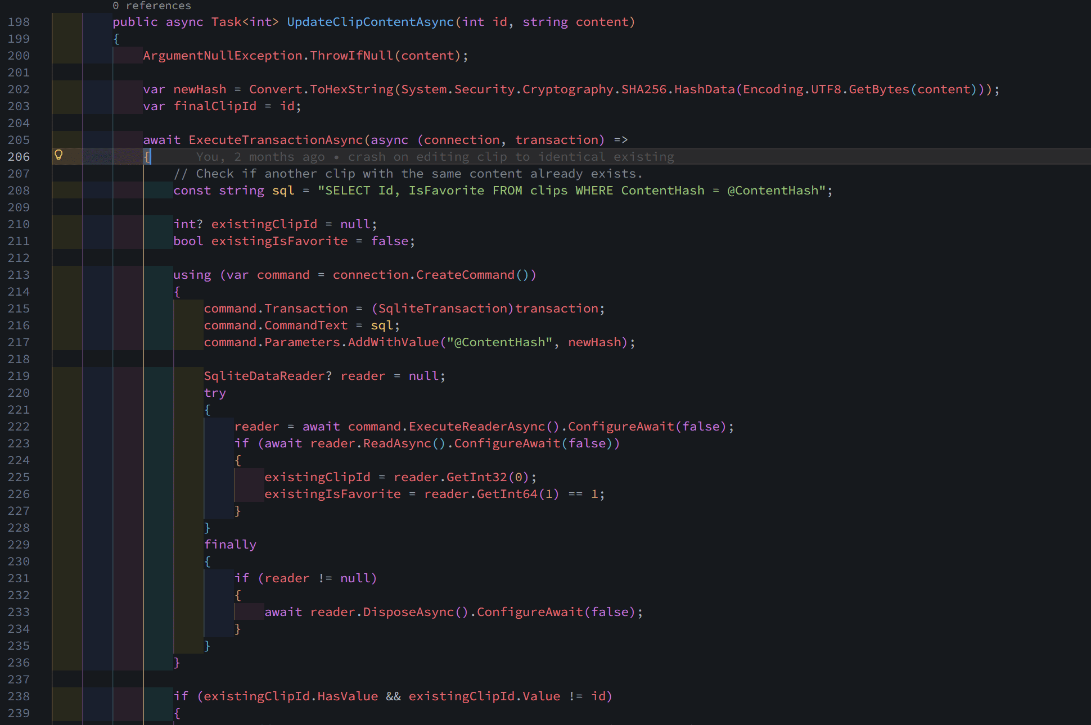Click the ExecuteReaderAsync method call
The image size is (1091, 725).
pos(476,427)
